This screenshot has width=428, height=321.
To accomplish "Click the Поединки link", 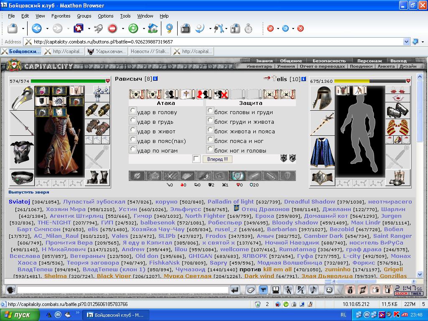I will 361,66.
